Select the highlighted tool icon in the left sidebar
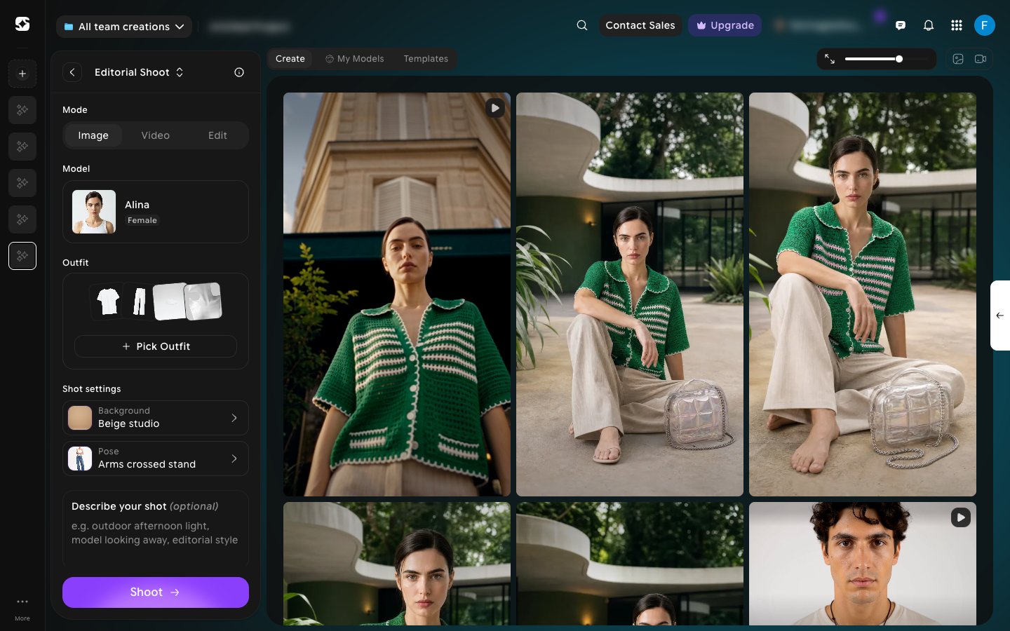The image size is (1010, 631). [22, 256]
